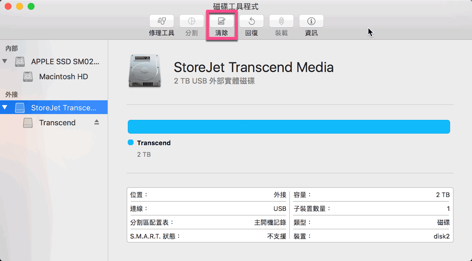472x261 pixels.
Task: Click the 容量 value 2 TB
Action: (443, 195)
